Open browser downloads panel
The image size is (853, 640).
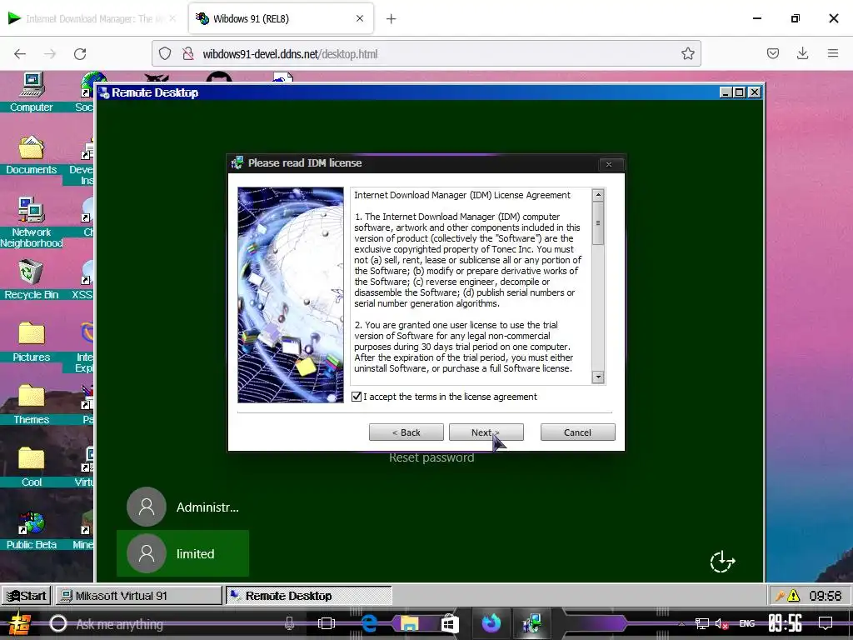[802, 53]
